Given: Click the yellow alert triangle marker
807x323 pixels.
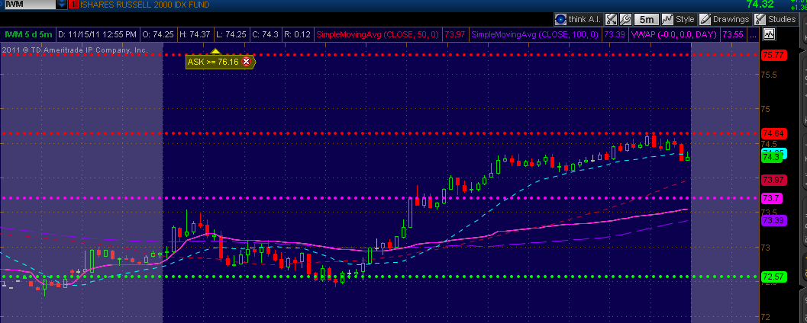Looking at the screenshot, I should tap(215, 51).
